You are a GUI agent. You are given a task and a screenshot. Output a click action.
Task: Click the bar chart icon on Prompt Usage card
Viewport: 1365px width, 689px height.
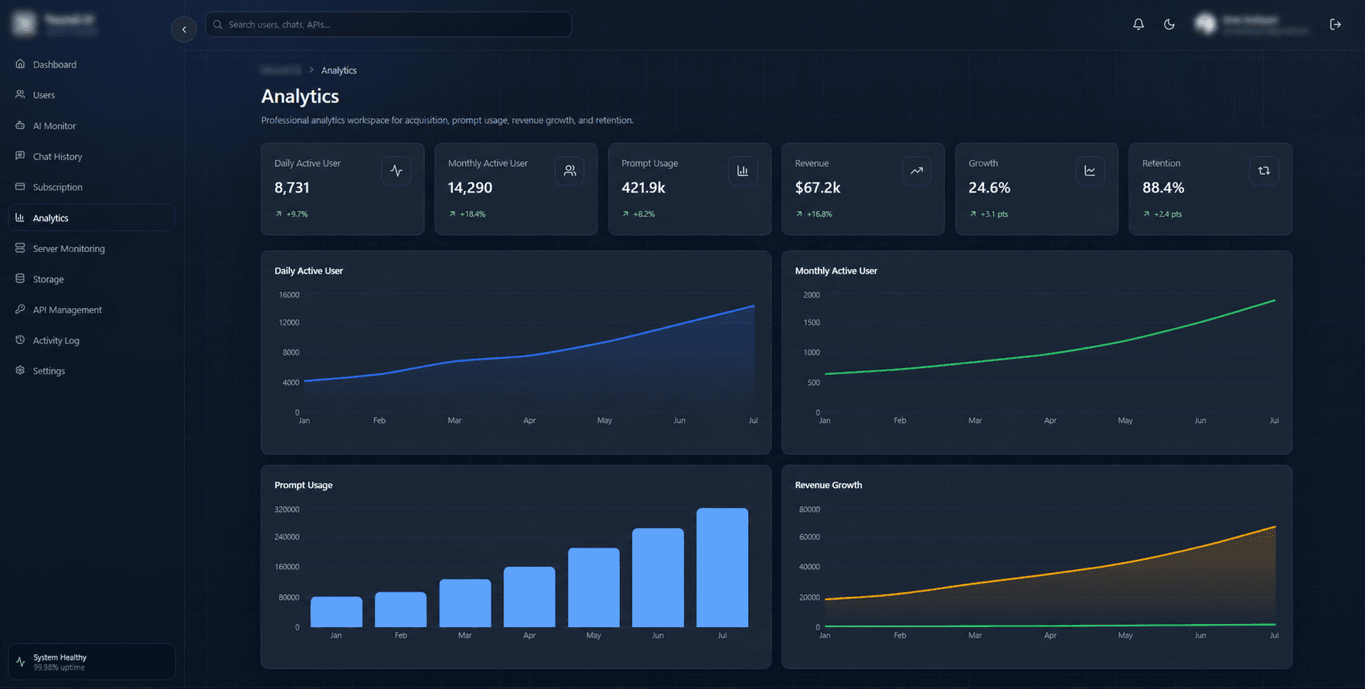point(743,171)
